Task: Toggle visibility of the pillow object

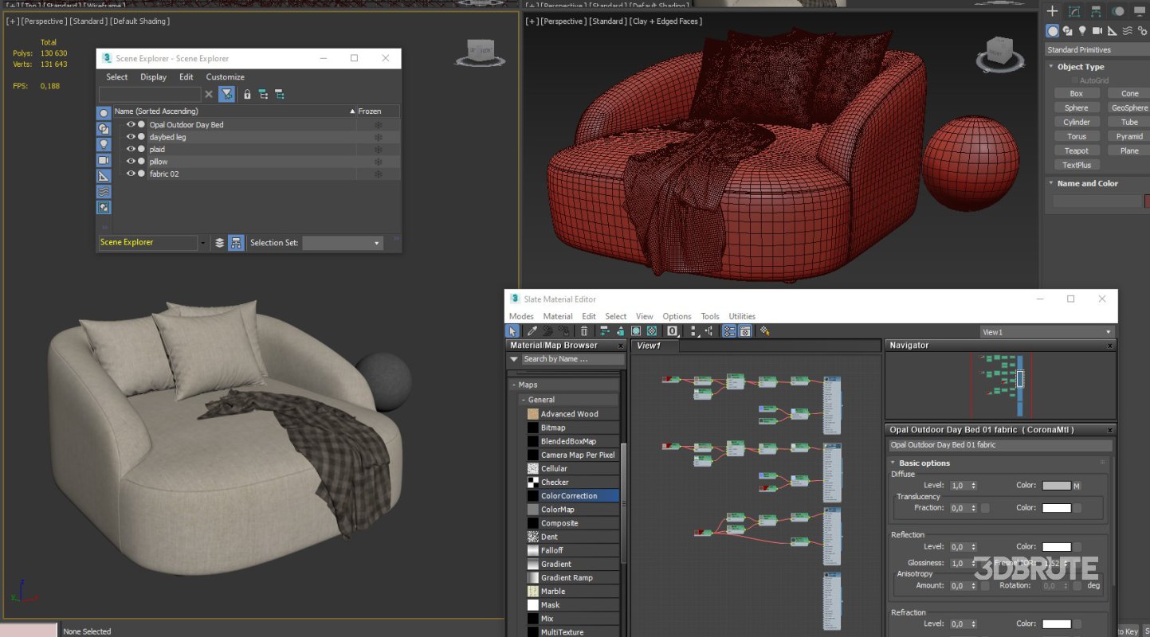Action: point(131,162)
